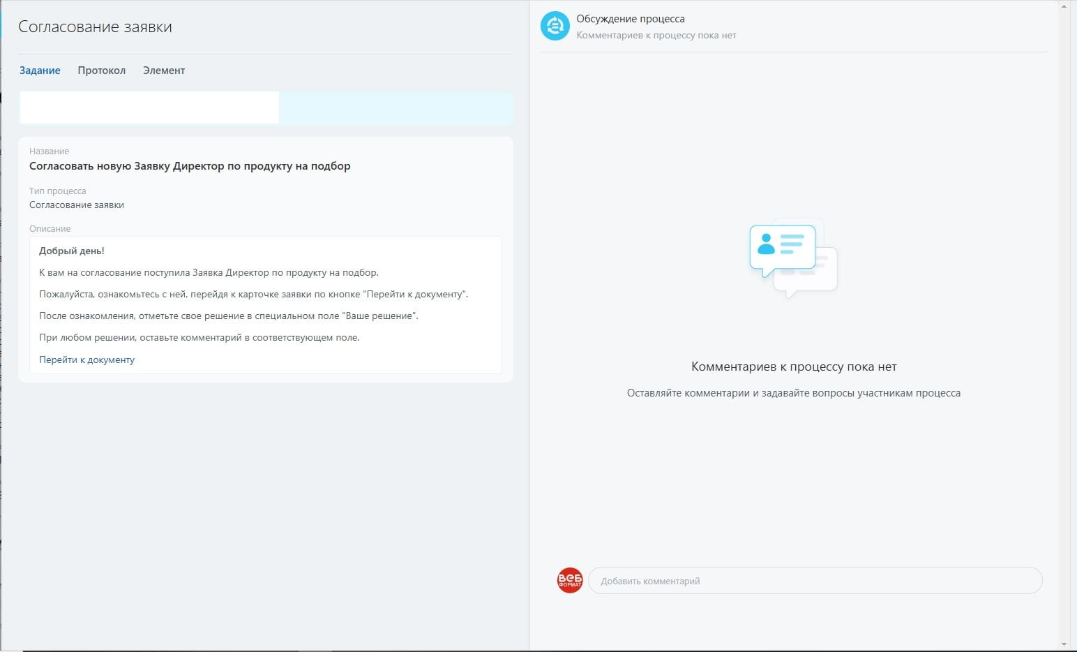Viewport: 1077px width, 652px height.
Task: Click the process discussion round icon
Action: point(555,27)
